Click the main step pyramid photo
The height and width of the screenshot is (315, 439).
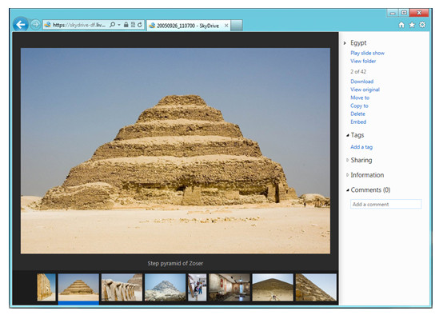(x=175, y=151)
